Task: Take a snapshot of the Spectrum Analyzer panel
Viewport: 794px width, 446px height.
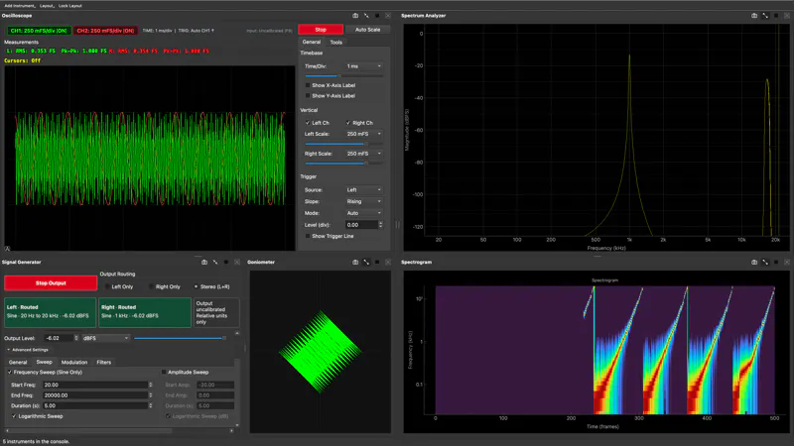Action: 754,16
